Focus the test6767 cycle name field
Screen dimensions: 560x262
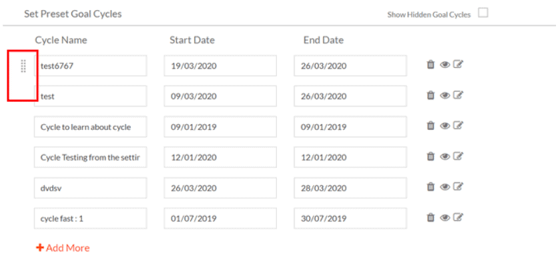tap(90, 66)
